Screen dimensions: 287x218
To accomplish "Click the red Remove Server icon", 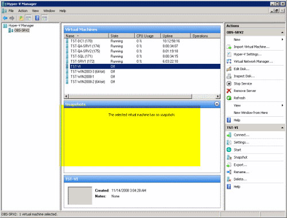I will 229,91.
